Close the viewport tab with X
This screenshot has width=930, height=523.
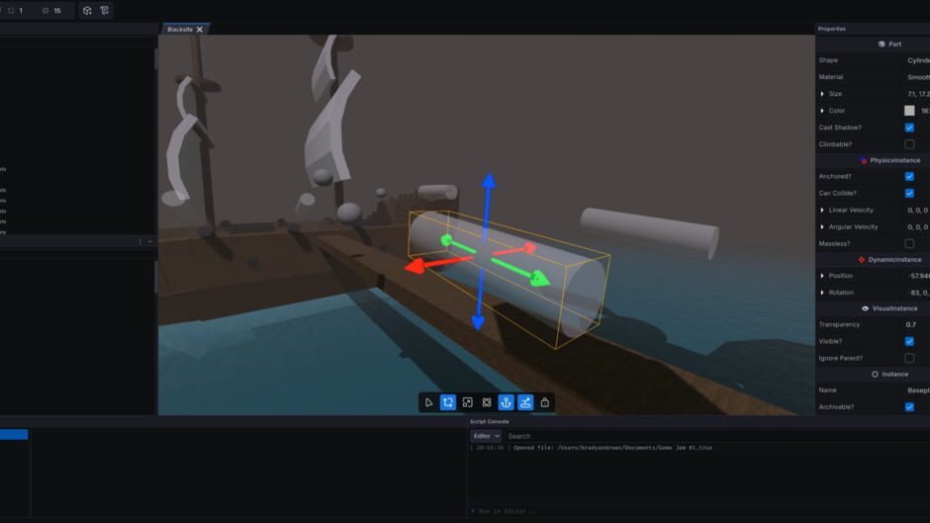tap(200, 29)
